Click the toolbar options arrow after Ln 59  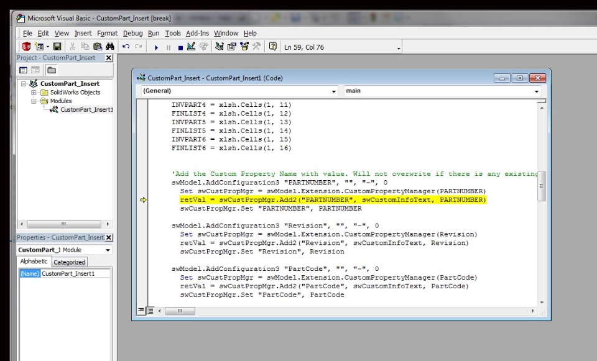point(399,48)
